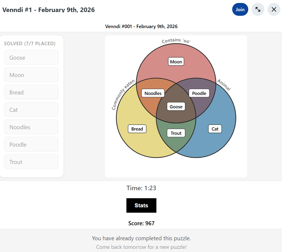The height and width of the screenshot is (252, 282).
Task: Click the Poodle tile in the purple overlap
Action: point(199,93)
